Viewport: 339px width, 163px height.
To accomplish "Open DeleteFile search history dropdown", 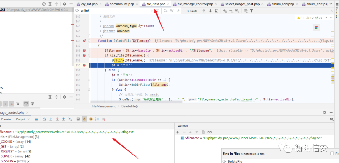I will click(x=224, y=161).
